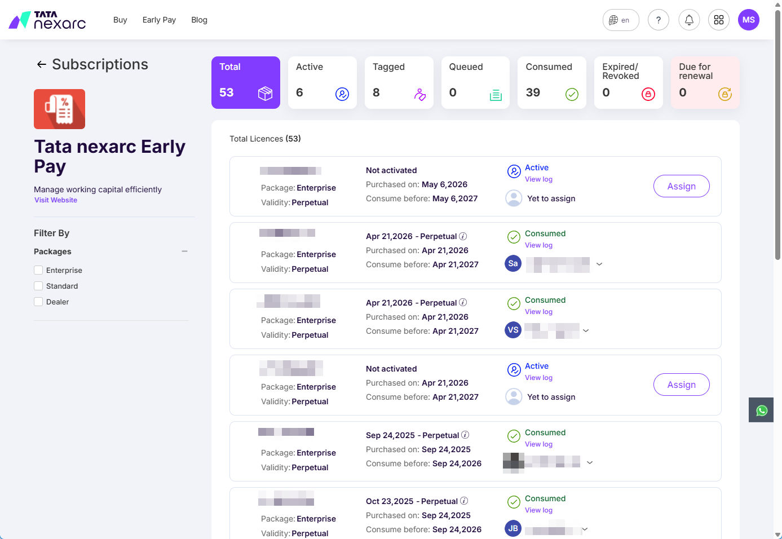Select the Tagged 8 licences tab

click(399, 82)
